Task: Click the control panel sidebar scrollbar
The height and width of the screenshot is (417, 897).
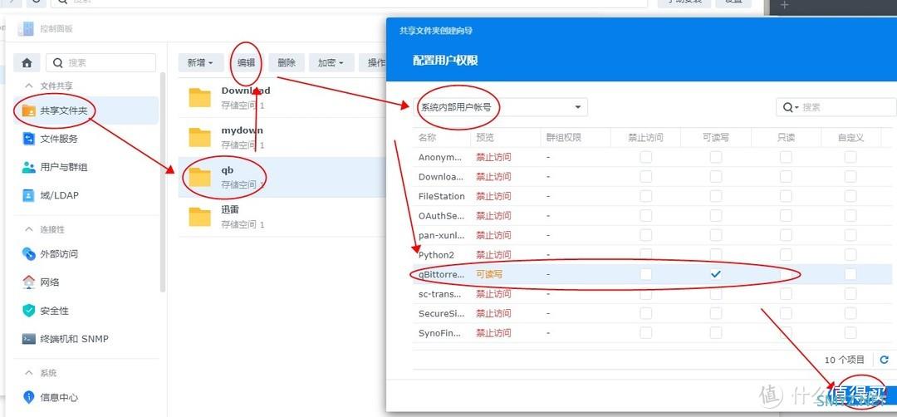Action: 163,181
